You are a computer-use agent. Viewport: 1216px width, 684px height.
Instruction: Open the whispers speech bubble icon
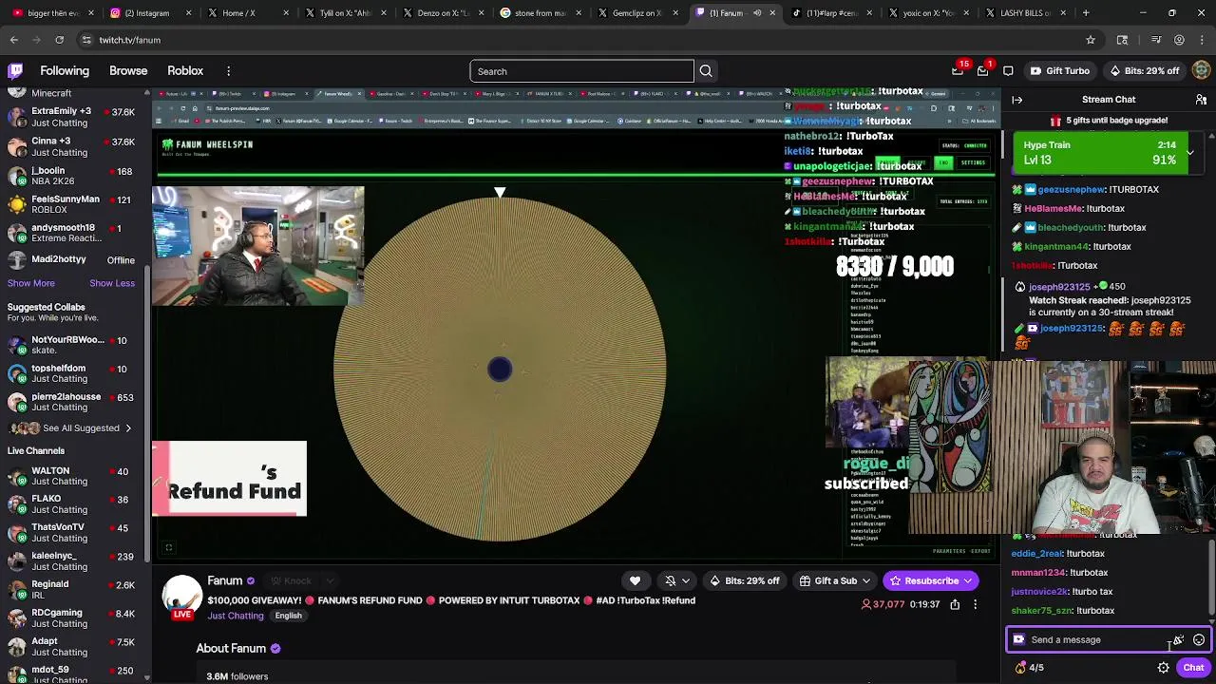(1008, 71)
